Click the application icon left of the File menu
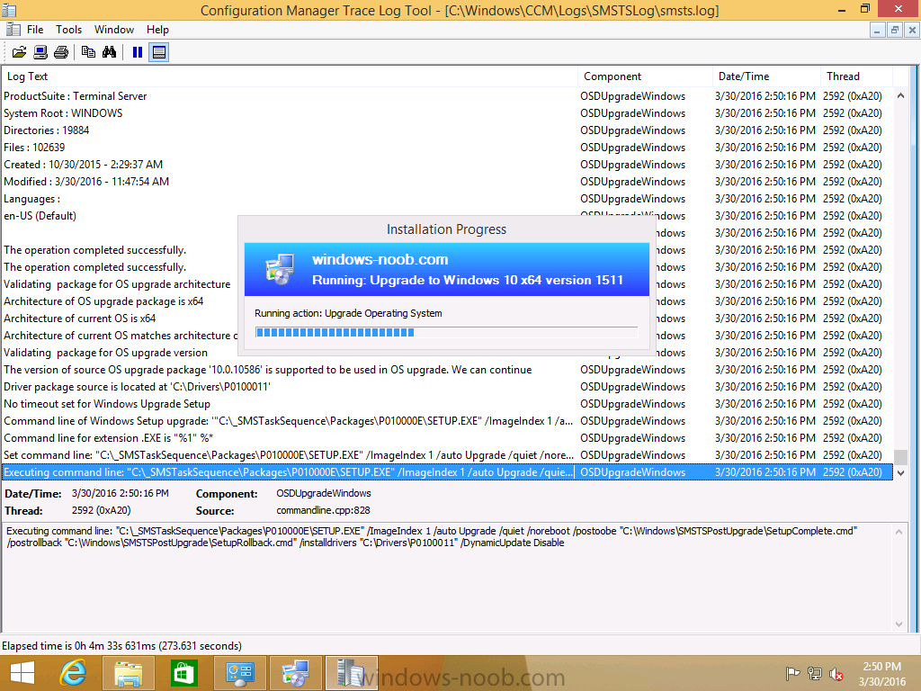The image size is (921, 691). coord(13,30)
